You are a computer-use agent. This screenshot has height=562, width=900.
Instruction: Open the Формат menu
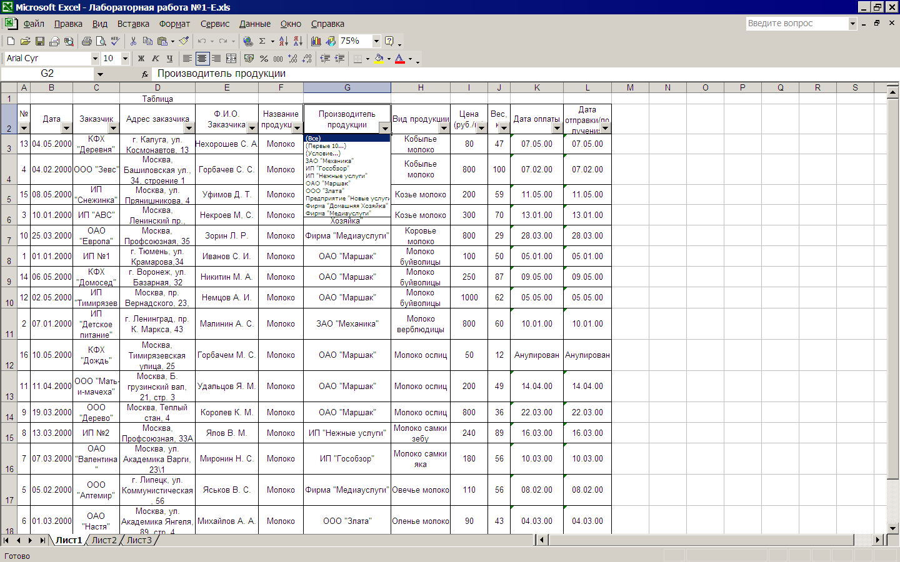(174, 24)
